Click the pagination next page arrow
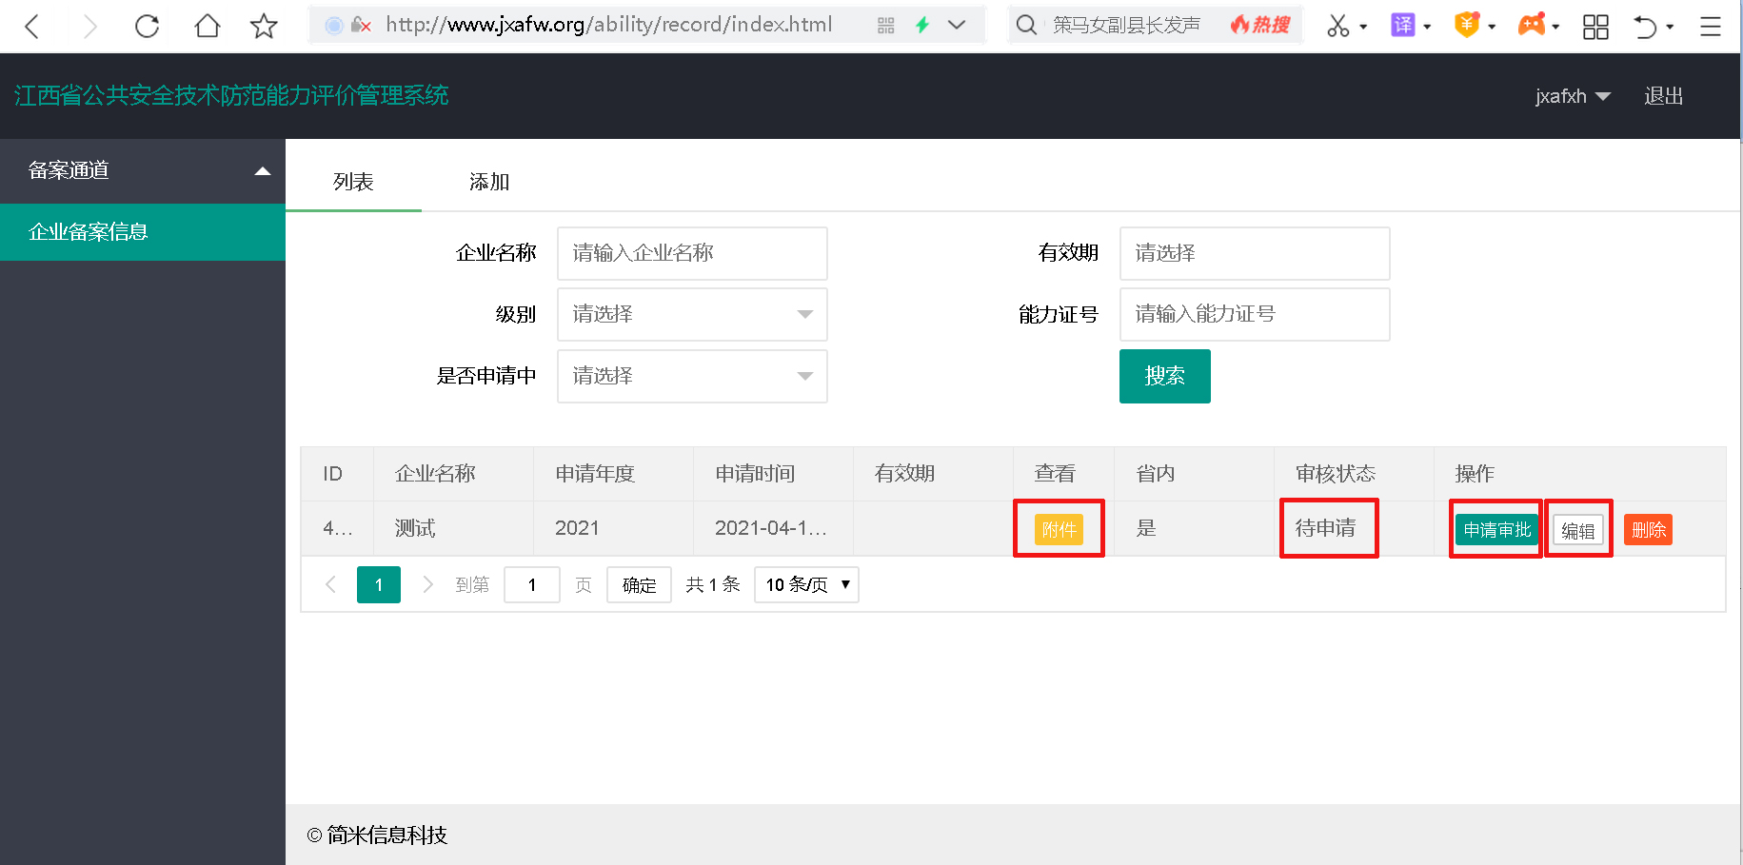 (x=427, y=584)
